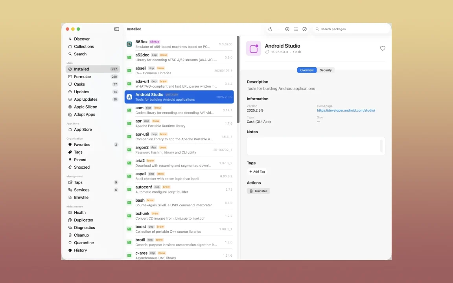Select the ada-url package row

pos(179,84)
